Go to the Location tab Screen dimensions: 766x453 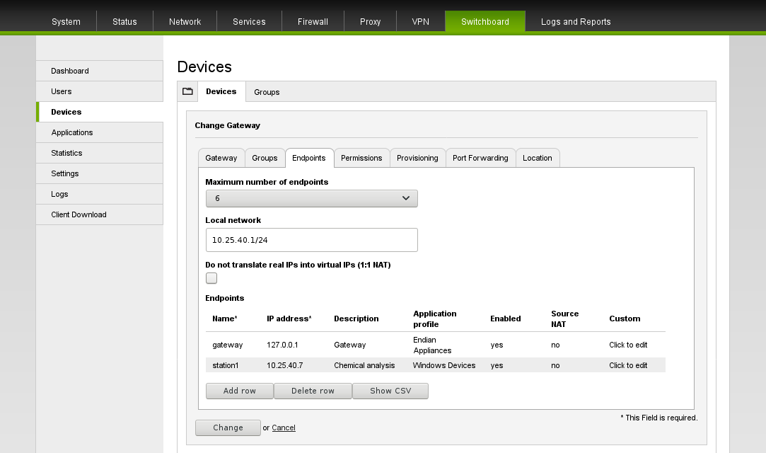pos(537,158)
